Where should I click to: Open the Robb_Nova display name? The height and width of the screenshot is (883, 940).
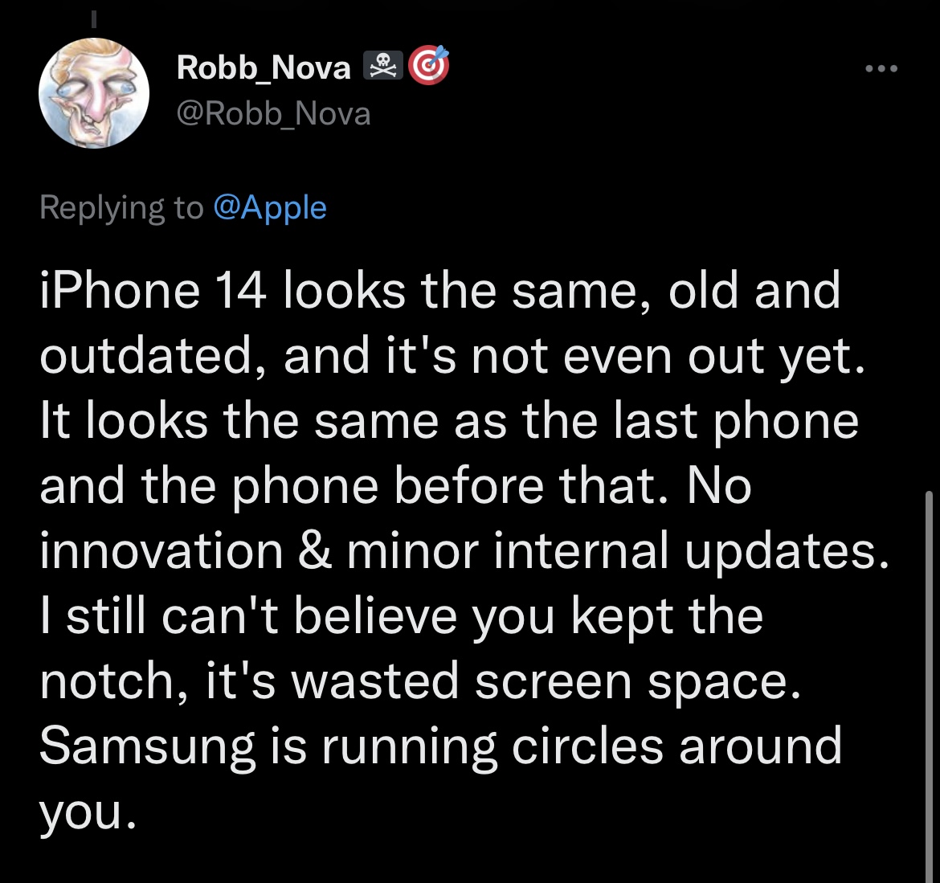click(x=264, y=68)
